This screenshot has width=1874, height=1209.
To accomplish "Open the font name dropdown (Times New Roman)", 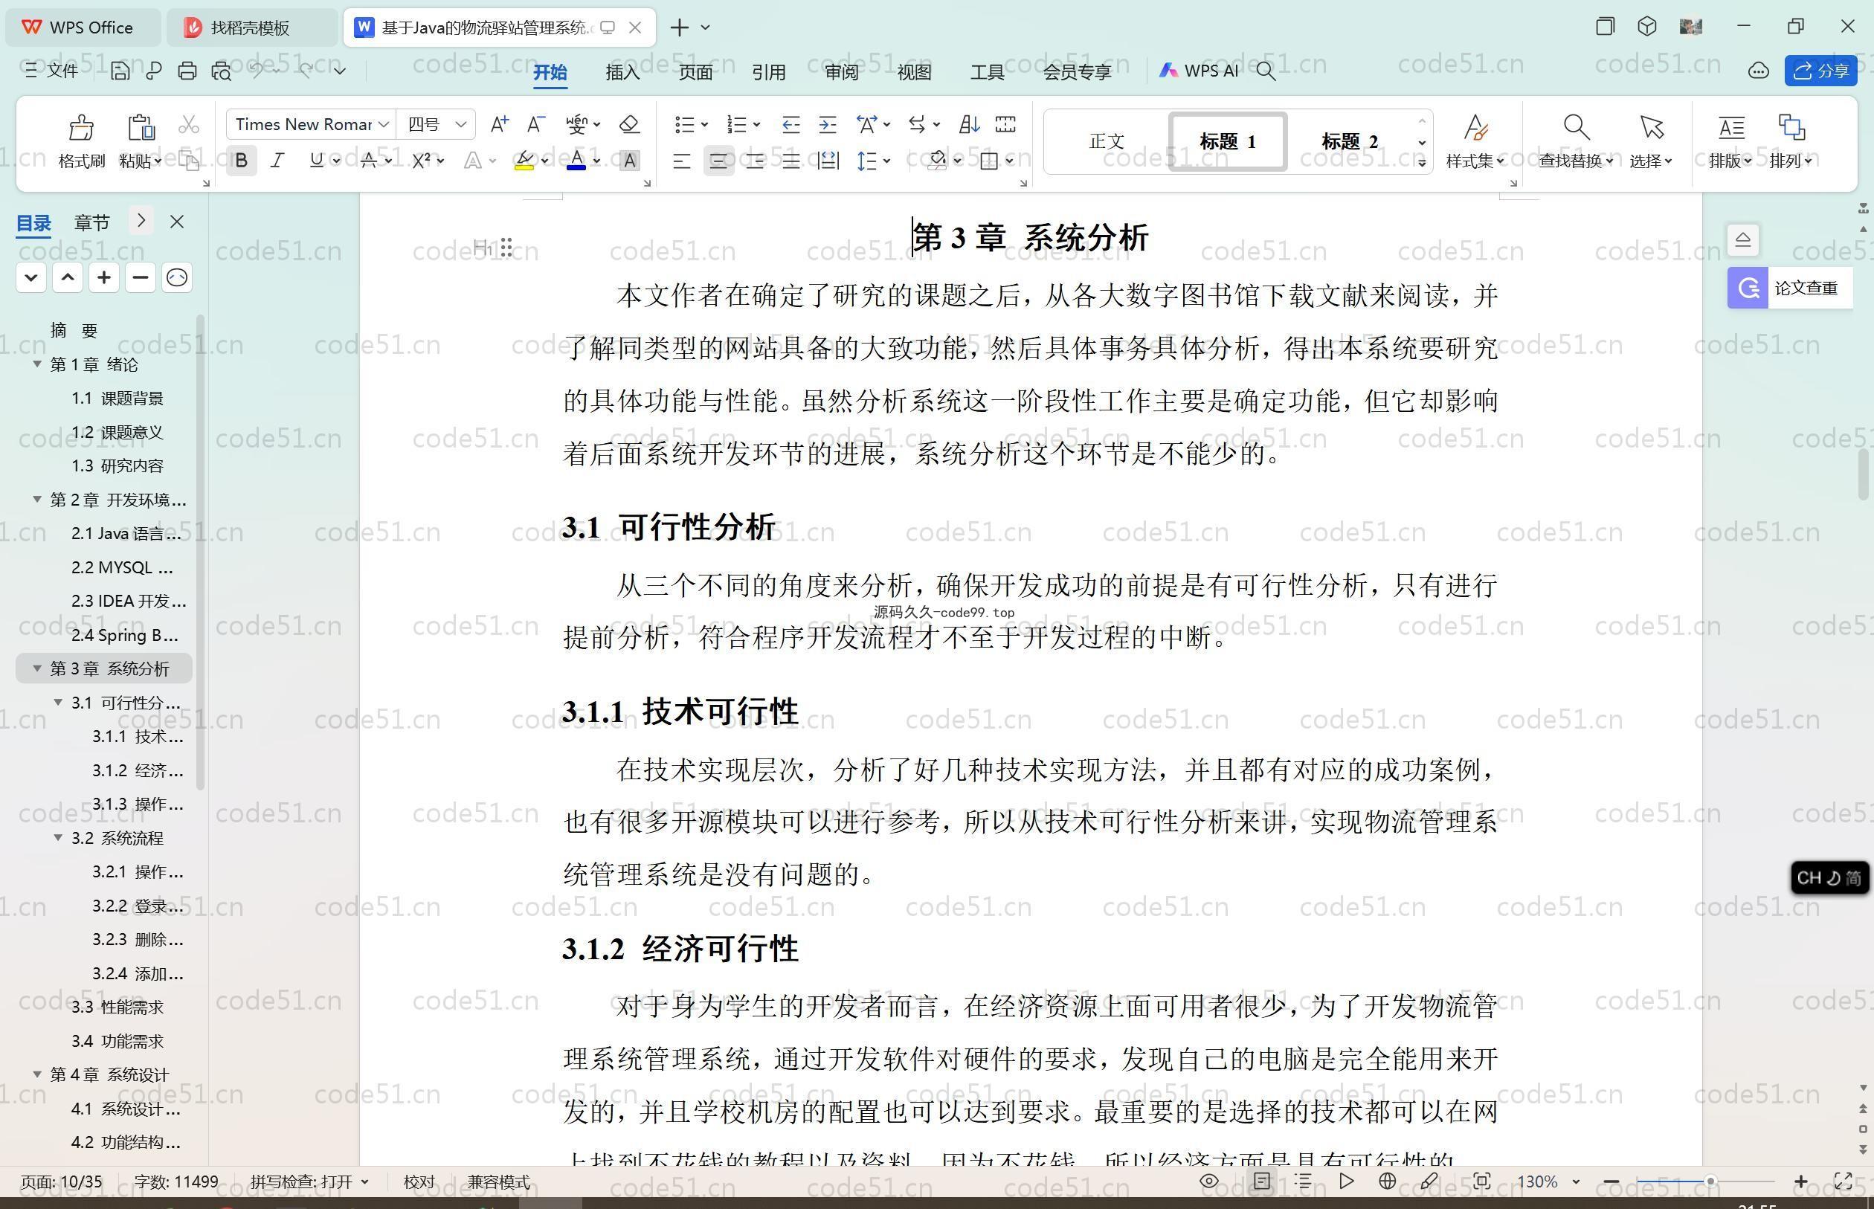I will pos(383,124).
